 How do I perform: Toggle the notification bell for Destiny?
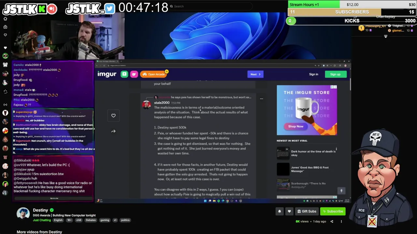[x=280, y=211]
